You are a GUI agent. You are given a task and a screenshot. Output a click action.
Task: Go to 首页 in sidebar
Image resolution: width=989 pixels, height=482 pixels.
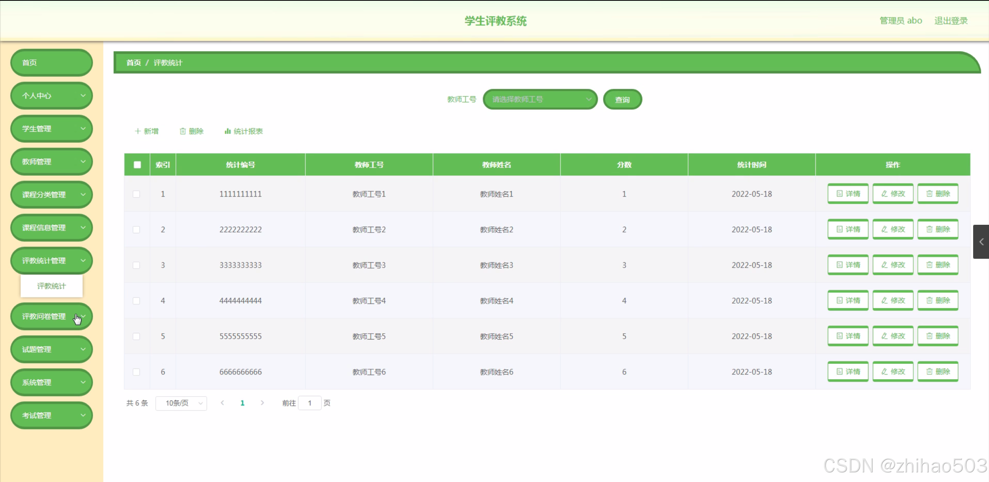click(51, 63)
